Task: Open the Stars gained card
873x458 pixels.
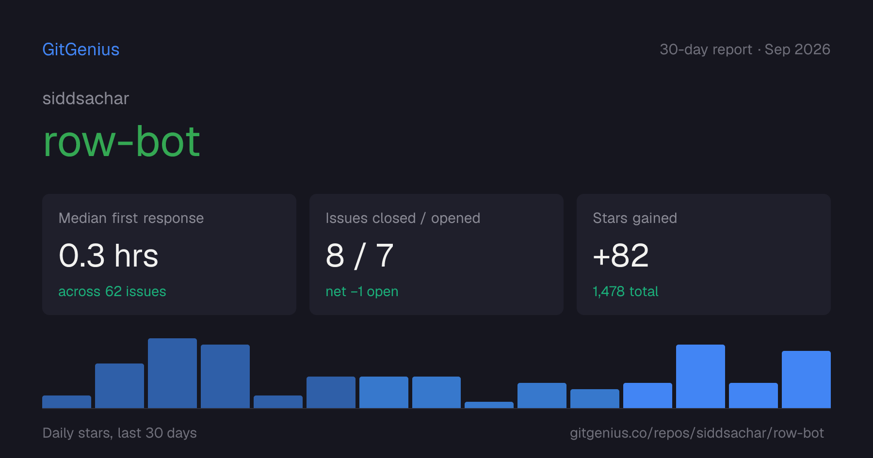Action: click(704, 254)
